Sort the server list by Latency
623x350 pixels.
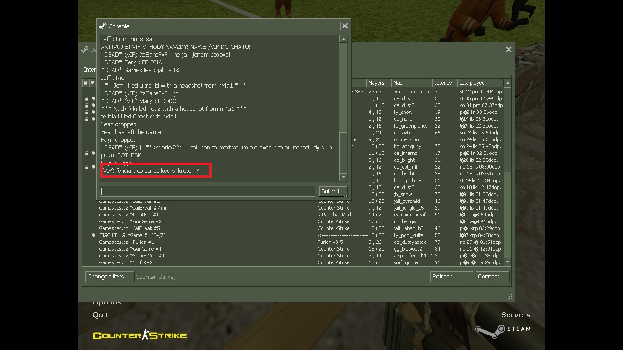[x=445, y=83]
